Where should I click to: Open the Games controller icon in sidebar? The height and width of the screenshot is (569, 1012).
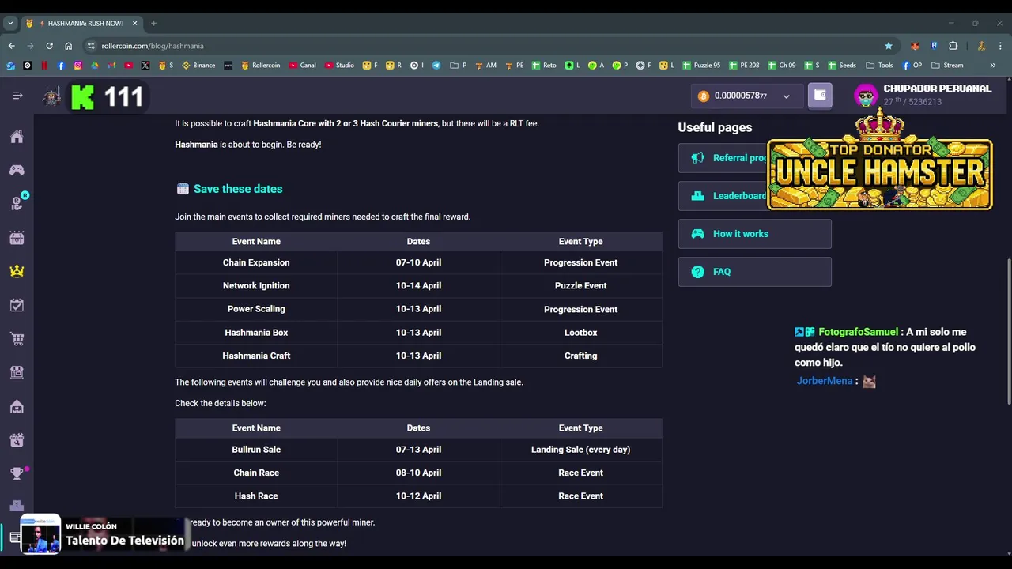pyautogui.click(x=17, y=170)
